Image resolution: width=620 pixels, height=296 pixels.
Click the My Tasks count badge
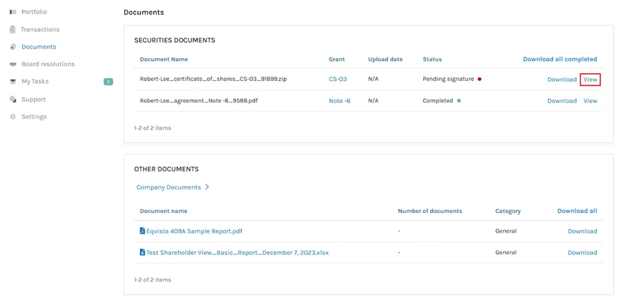coord(108,82)
